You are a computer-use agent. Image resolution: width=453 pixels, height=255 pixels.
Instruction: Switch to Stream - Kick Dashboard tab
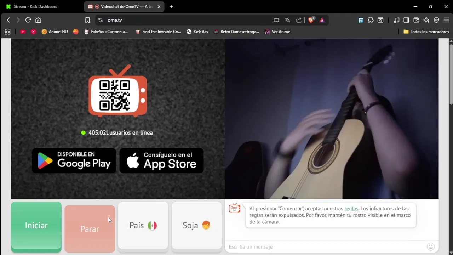35,7
